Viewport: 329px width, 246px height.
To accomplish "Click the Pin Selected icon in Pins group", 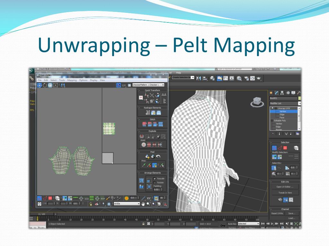I will pyautogui.click(x=144, y=165).
